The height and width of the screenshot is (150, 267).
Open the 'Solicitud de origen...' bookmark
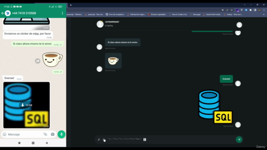coord(136,15)
